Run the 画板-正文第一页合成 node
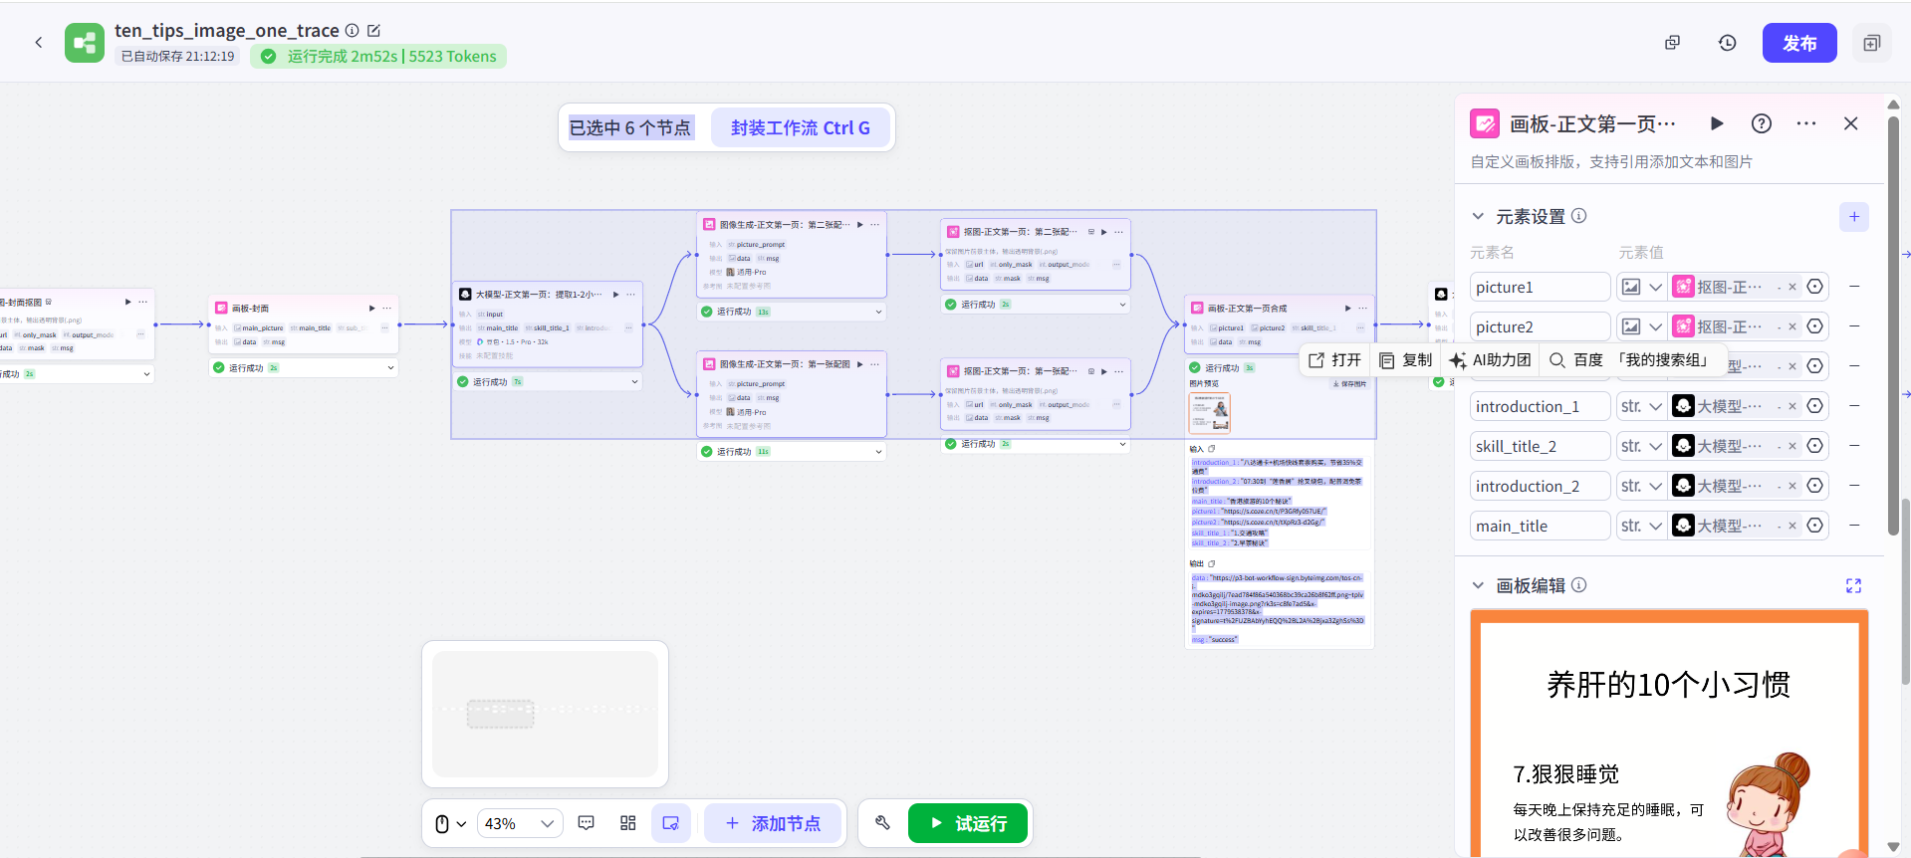This screenshot has width=1911, height=858. point(1348,309)
